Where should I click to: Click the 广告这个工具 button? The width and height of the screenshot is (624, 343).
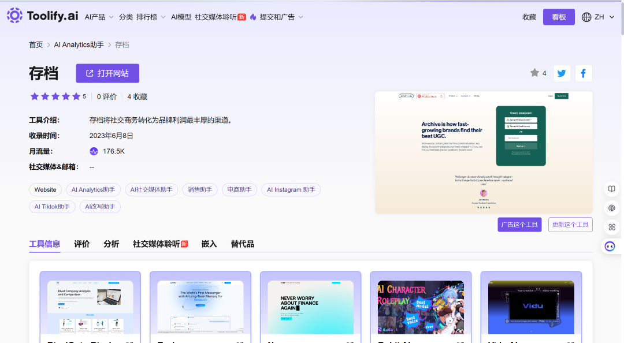tap(519, 225)
